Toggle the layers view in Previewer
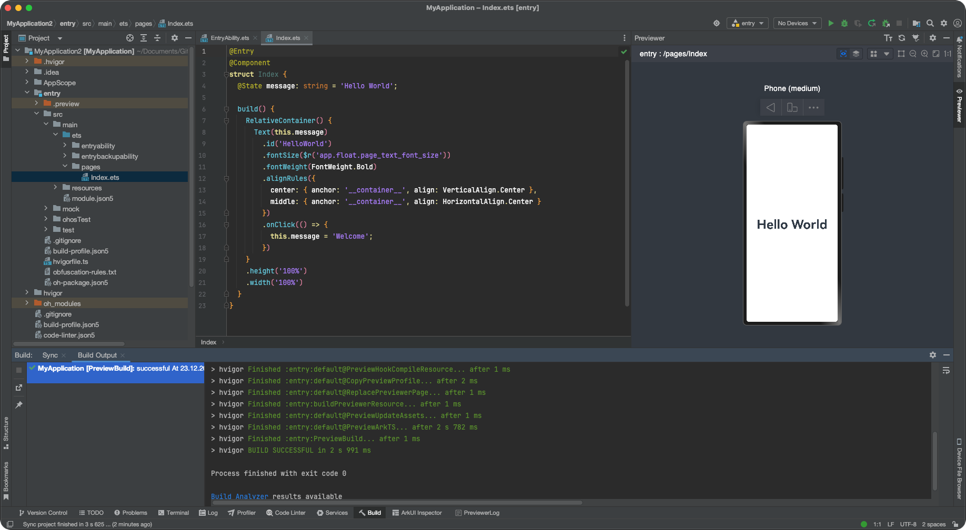 [856, 54]
